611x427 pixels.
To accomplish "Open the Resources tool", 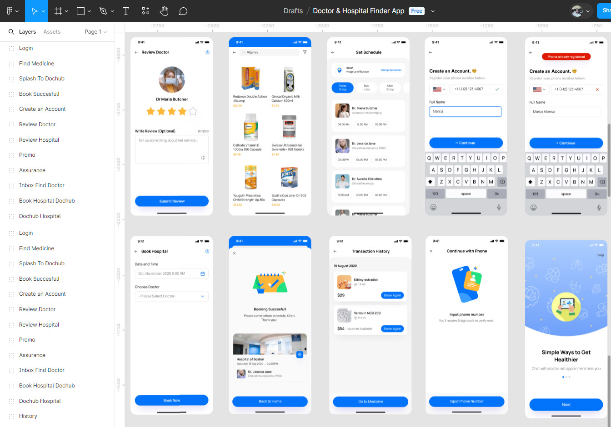I will click(145, 11).
